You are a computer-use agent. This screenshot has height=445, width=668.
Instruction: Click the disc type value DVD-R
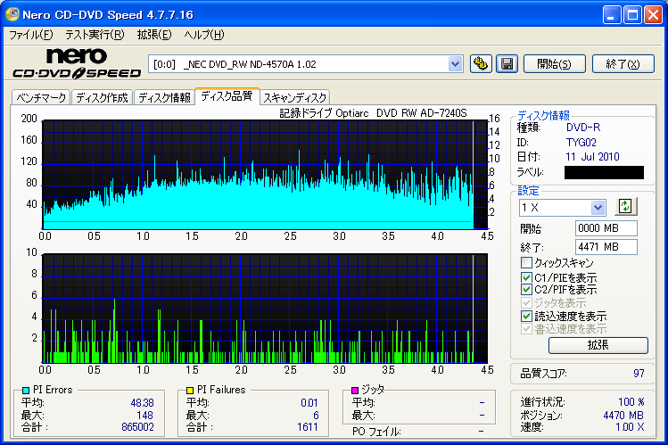[582, 127]
